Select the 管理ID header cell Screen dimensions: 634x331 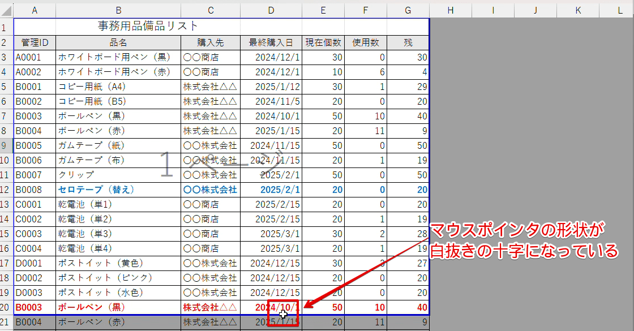click(x=34, y=41)
